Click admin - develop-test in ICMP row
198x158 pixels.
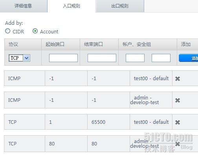click(x=145, y=100)
